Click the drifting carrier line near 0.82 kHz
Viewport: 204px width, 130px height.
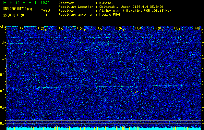104,86
